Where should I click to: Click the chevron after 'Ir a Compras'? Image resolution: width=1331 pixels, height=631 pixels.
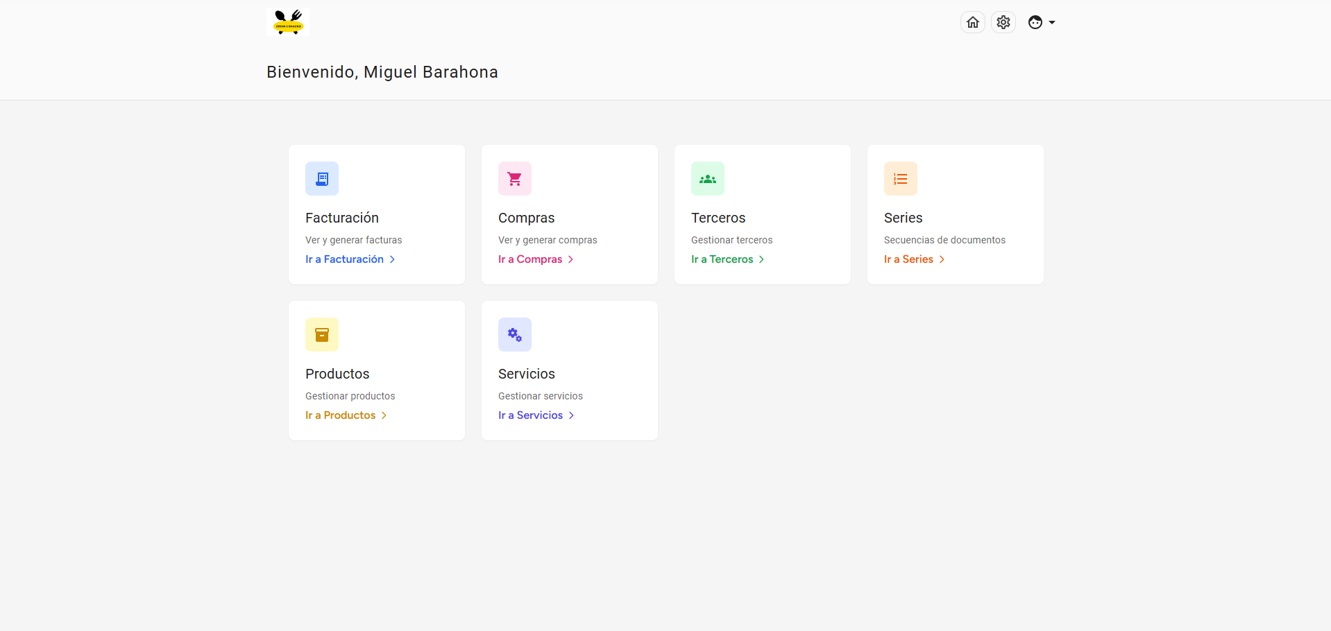[x=571, y=259]
